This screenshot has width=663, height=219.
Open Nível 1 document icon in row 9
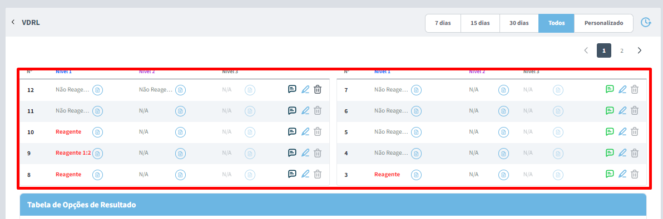[x=98, y=153]
